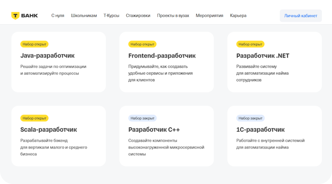This screenshot has height=184, width=332.
Task: Open the "Разработчик C++" card title
Action: coord(154,129)
